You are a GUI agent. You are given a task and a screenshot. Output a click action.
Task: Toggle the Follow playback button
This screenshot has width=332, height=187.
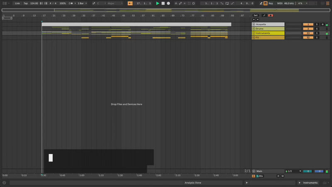(130, 3)
